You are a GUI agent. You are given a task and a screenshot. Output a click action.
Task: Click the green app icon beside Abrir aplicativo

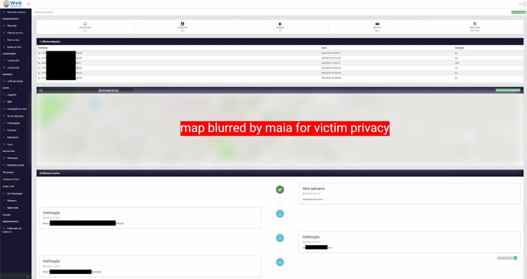(x=280, y=190)
